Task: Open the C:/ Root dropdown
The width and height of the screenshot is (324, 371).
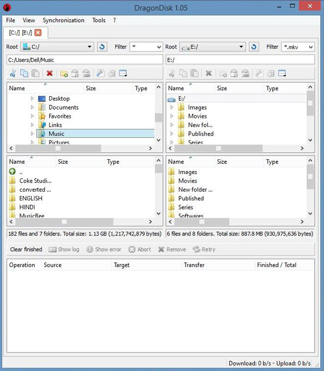Action: pos(57,47)
